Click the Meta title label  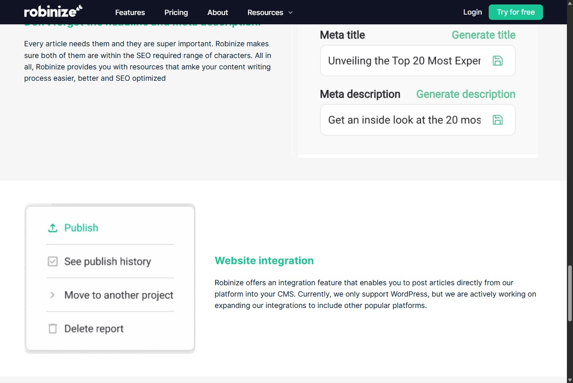[x=342, y=35]
